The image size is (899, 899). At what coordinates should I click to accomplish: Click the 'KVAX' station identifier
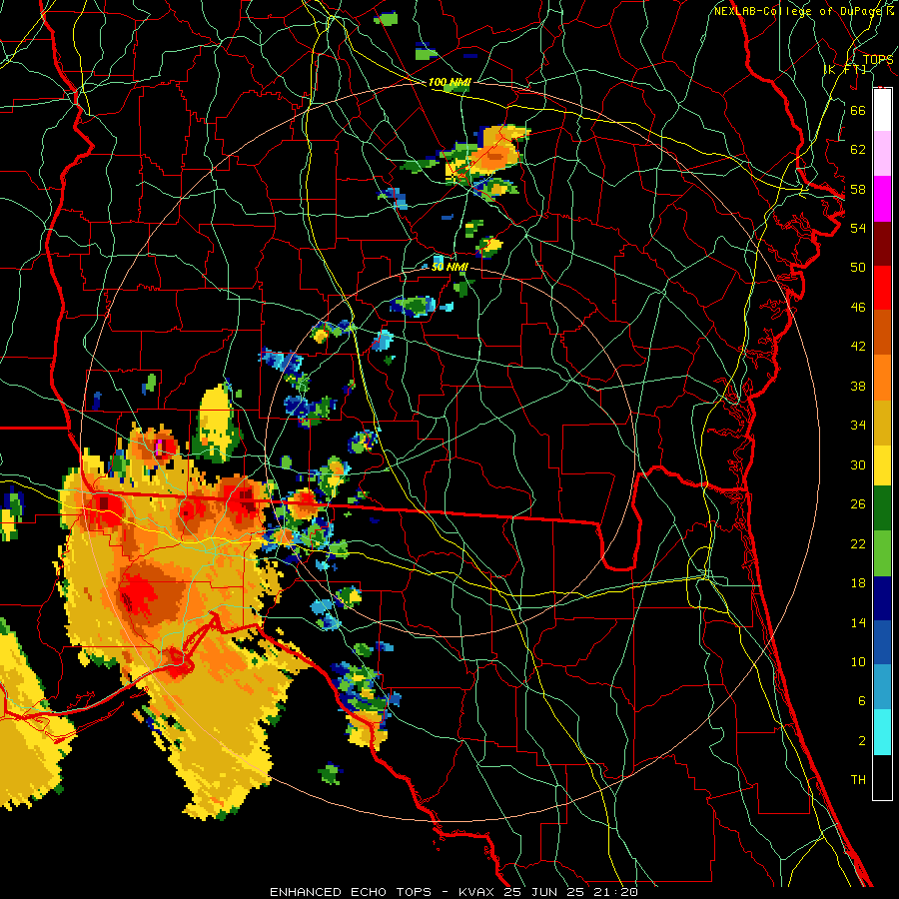point(477,892)
